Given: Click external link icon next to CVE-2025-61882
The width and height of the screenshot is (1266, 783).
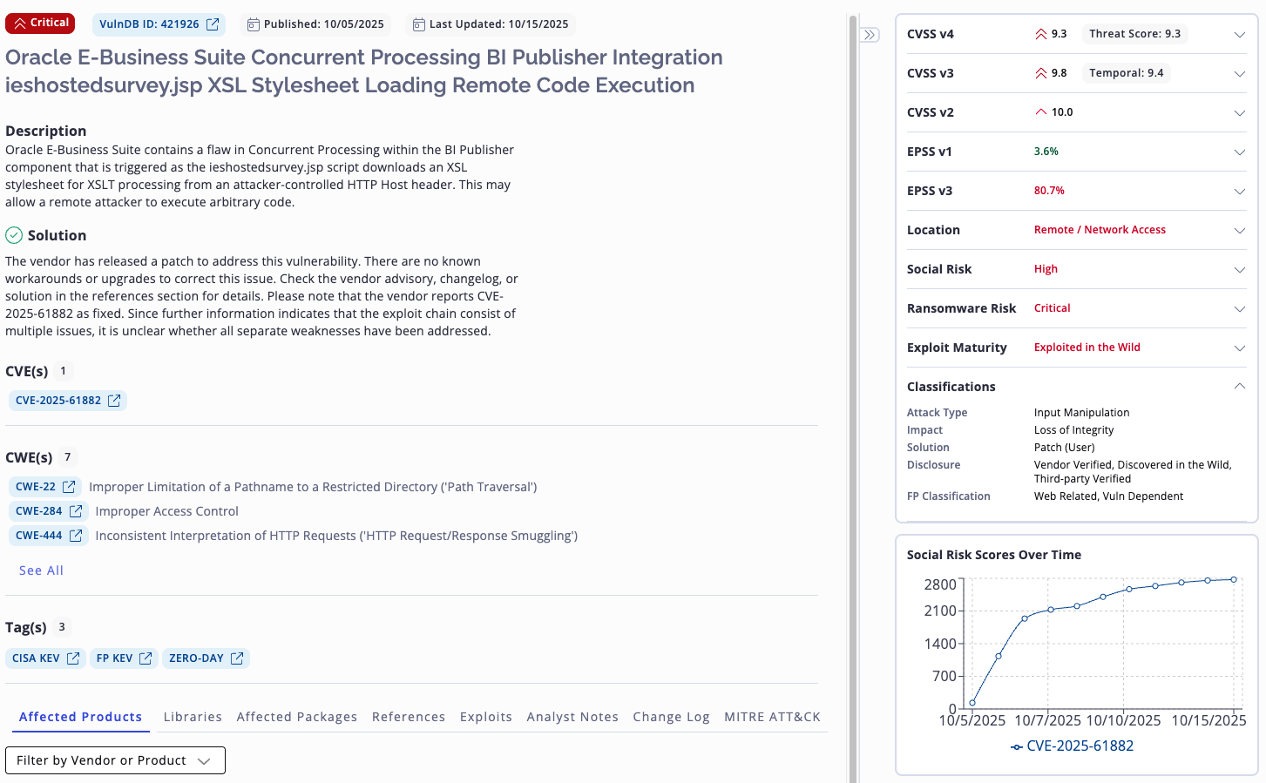Looking at the screenshot, I should [114, 401].
